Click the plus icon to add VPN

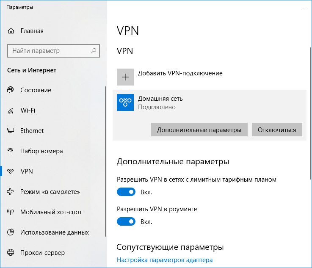[125, 77]
